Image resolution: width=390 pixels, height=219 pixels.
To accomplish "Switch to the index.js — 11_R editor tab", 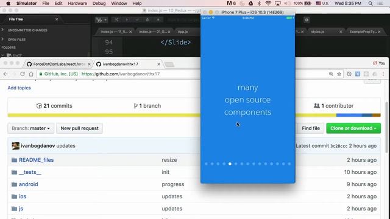I will click(114, 32).
